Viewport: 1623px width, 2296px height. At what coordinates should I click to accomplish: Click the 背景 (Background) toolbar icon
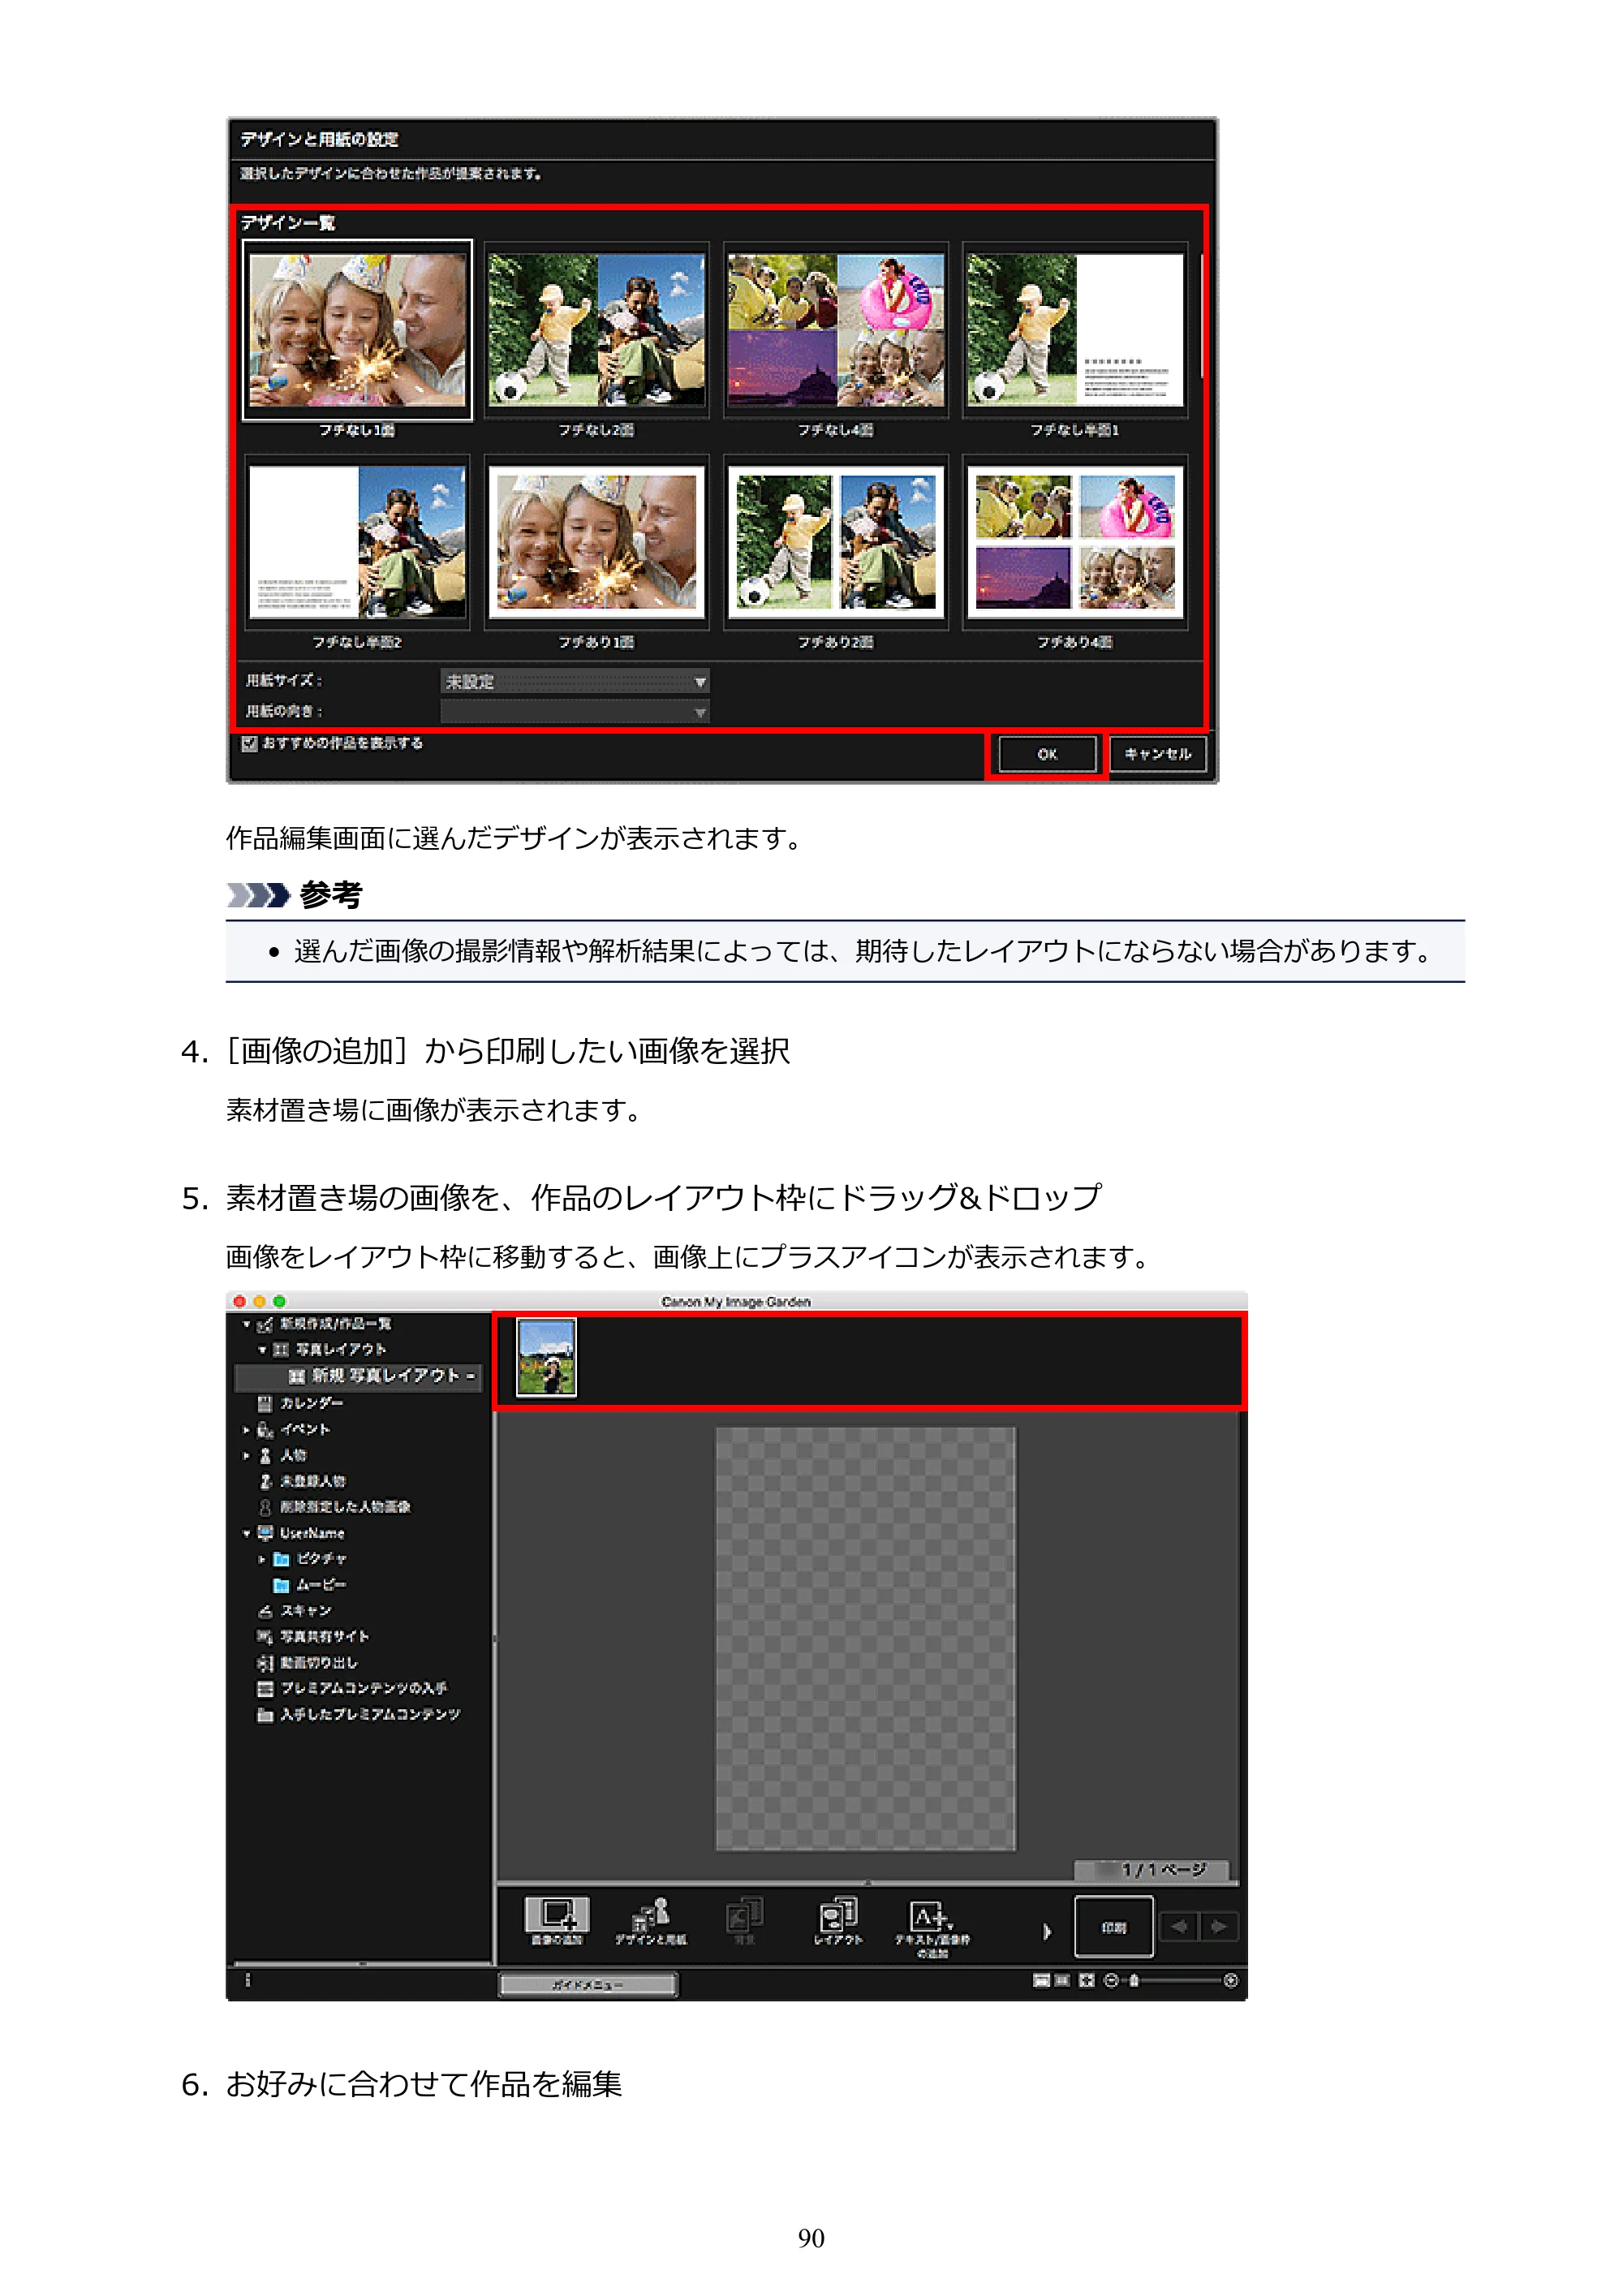tap(744, 1921)
